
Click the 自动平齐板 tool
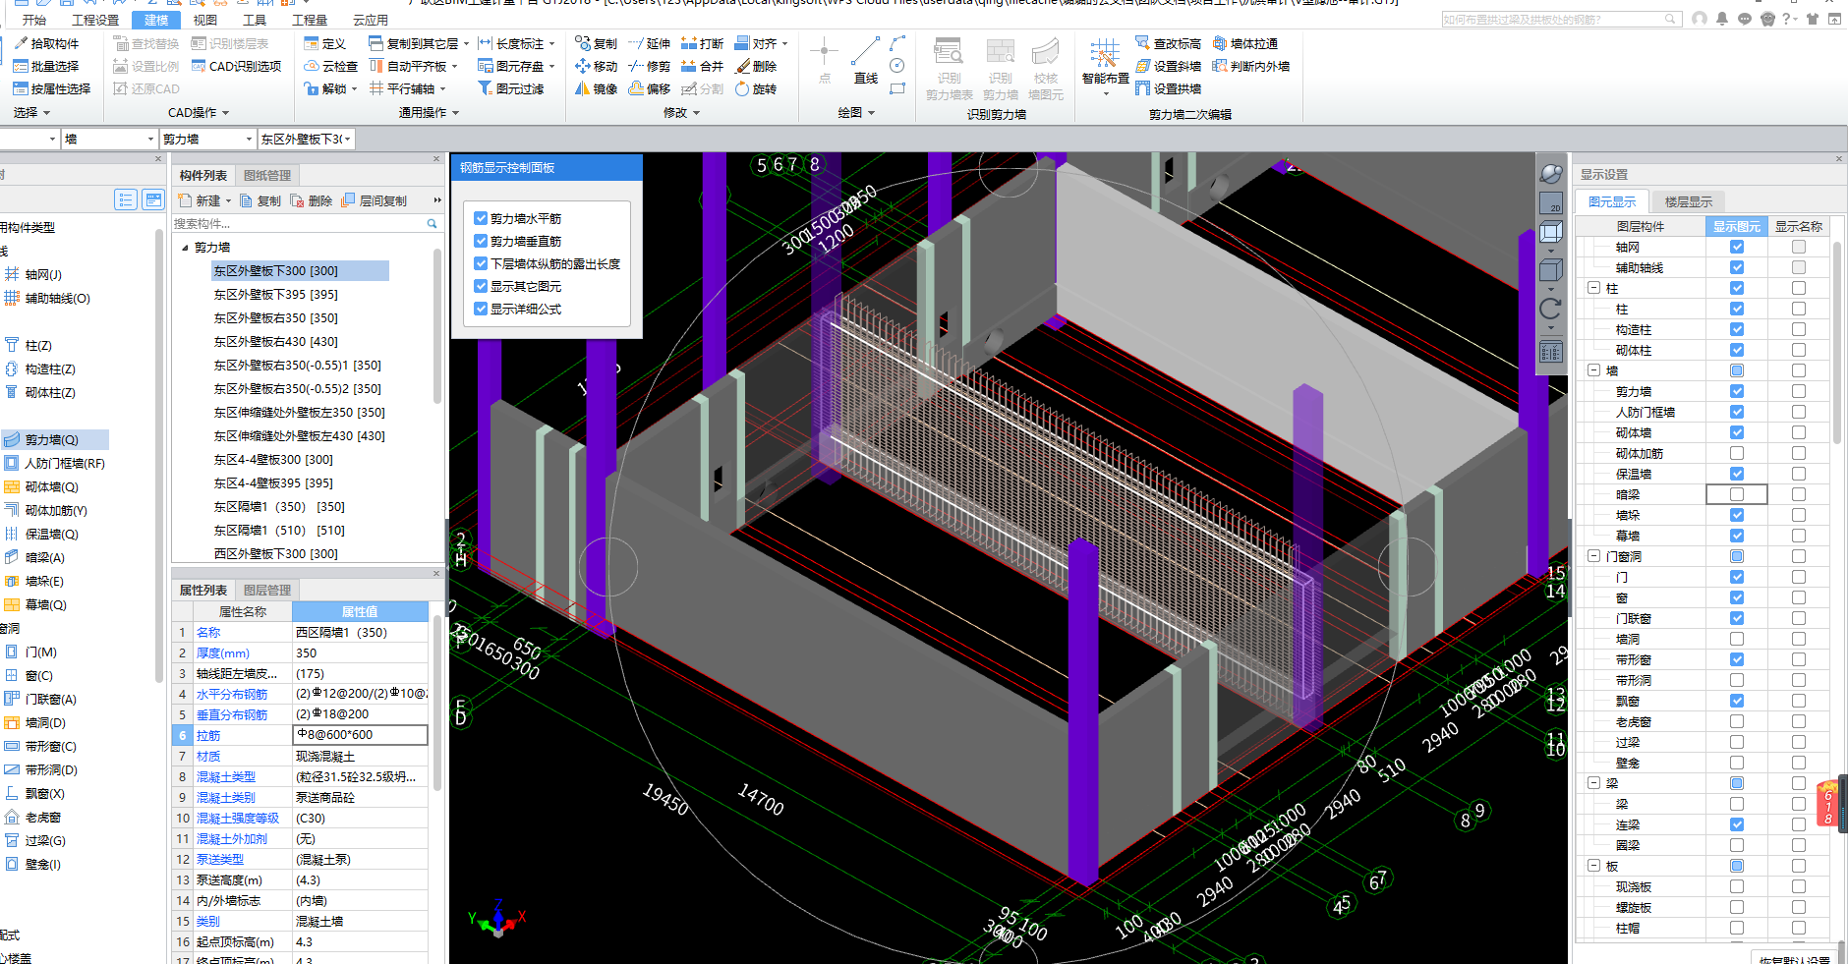point(414,66)
